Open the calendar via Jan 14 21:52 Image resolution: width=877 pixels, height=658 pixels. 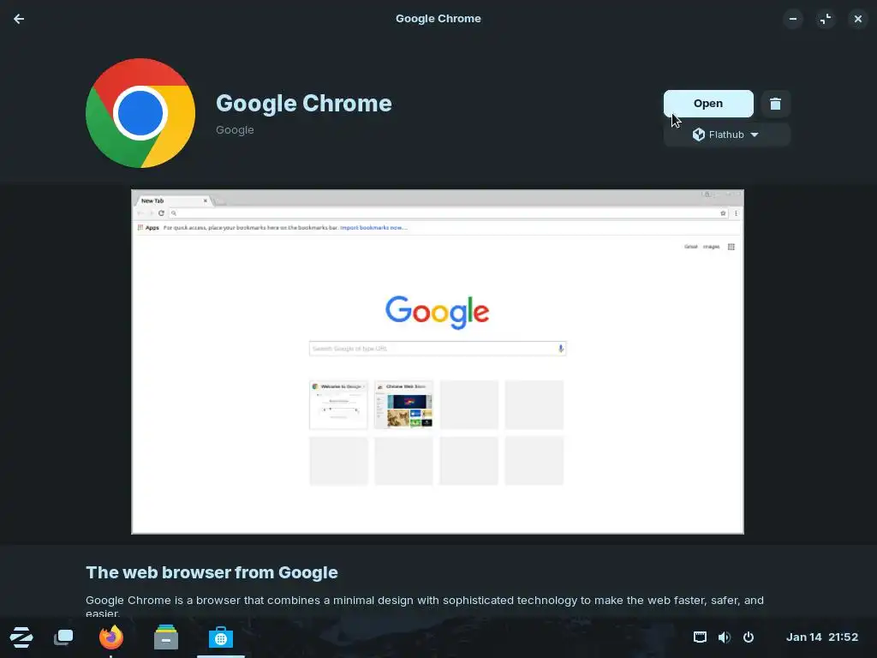(821, 637)
